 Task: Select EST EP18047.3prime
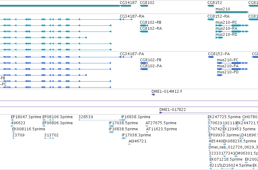[12, 120]
